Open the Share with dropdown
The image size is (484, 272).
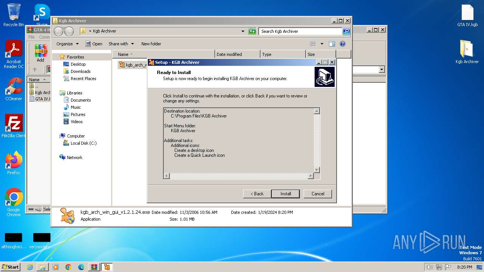(121, 44)
